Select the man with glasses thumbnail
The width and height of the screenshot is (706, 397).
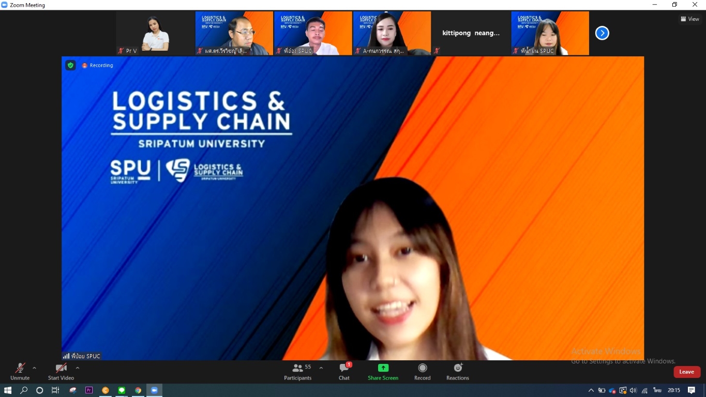click(x=234, y=33)
